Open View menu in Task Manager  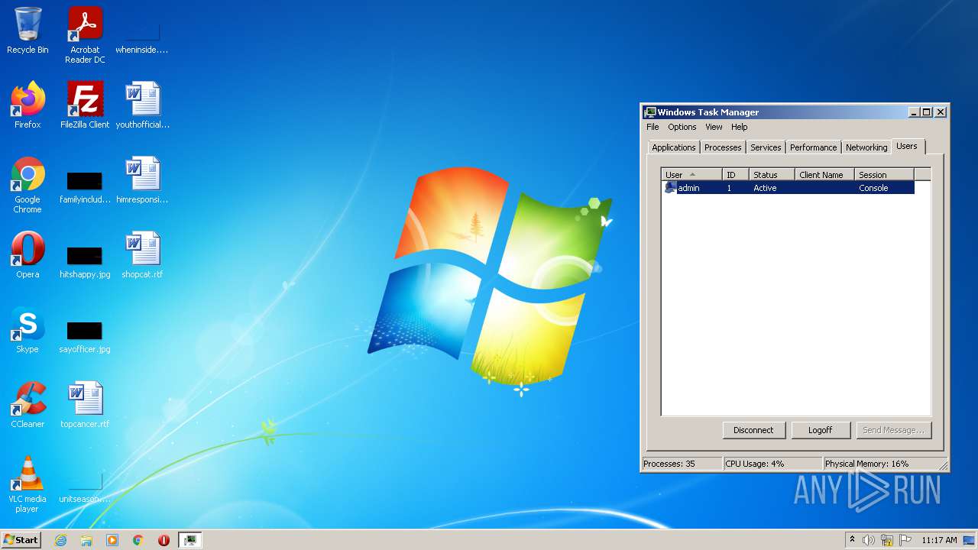pos(714,127)
